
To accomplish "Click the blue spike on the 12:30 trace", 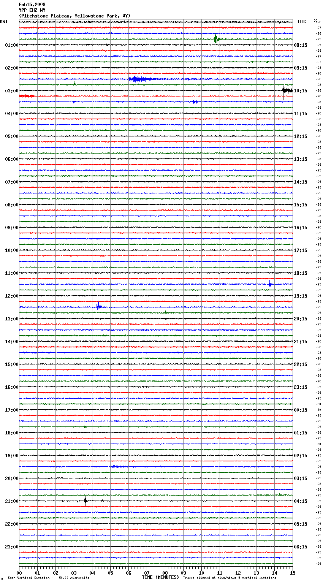I will [98, 306].
